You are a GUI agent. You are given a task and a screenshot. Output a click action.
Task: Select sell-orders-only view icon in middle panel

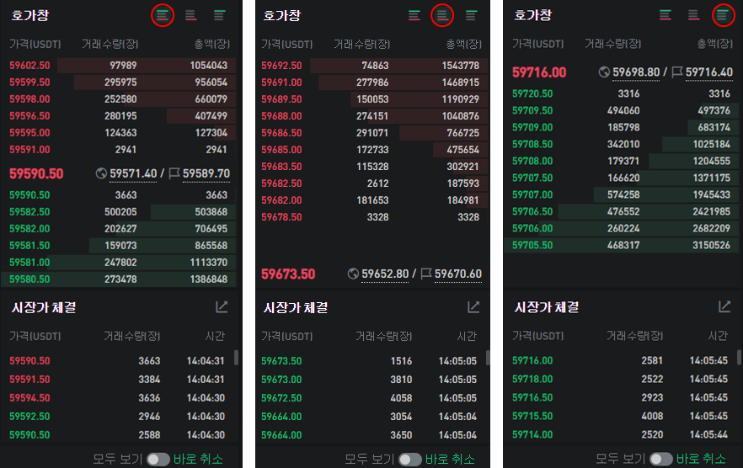(x=442, y=15)
